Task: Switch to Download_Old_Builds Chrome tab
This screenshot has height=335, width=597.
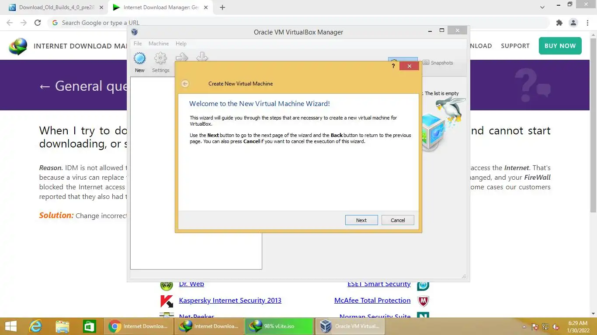Action: tap(57, 7)
